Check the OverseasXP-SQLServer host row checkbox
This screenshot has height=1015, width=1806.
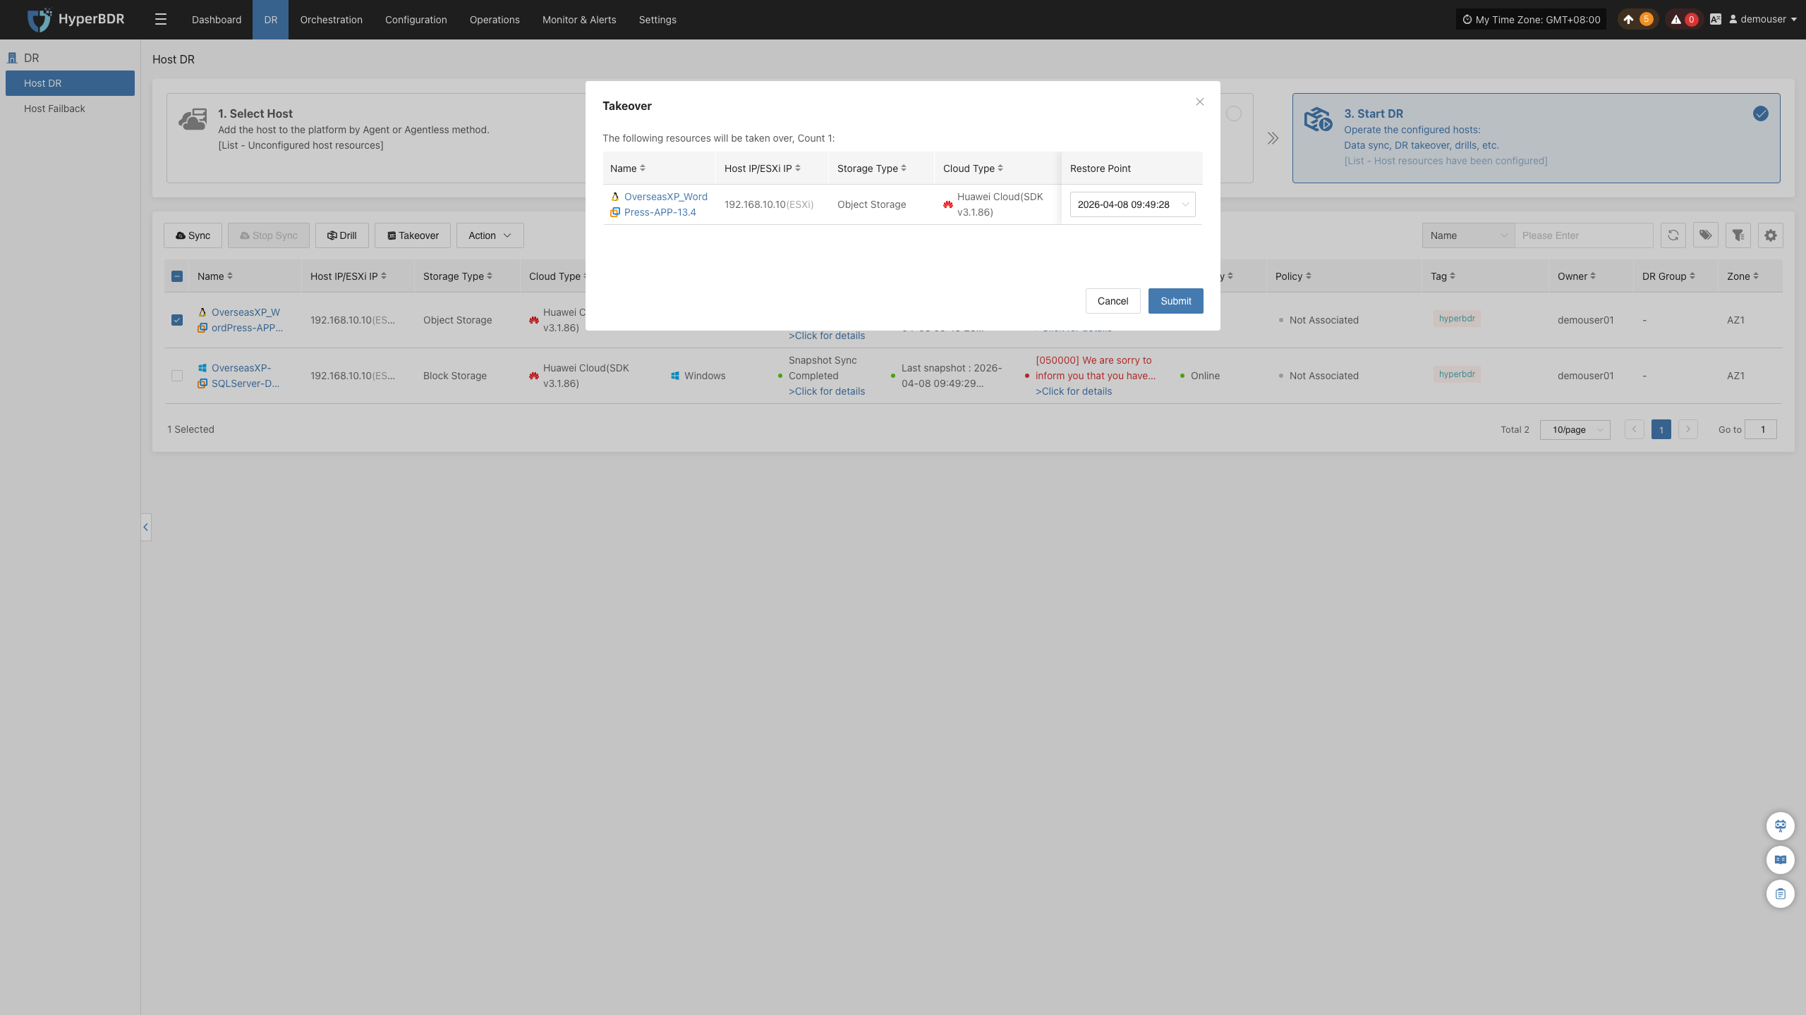tap(177, 376)
